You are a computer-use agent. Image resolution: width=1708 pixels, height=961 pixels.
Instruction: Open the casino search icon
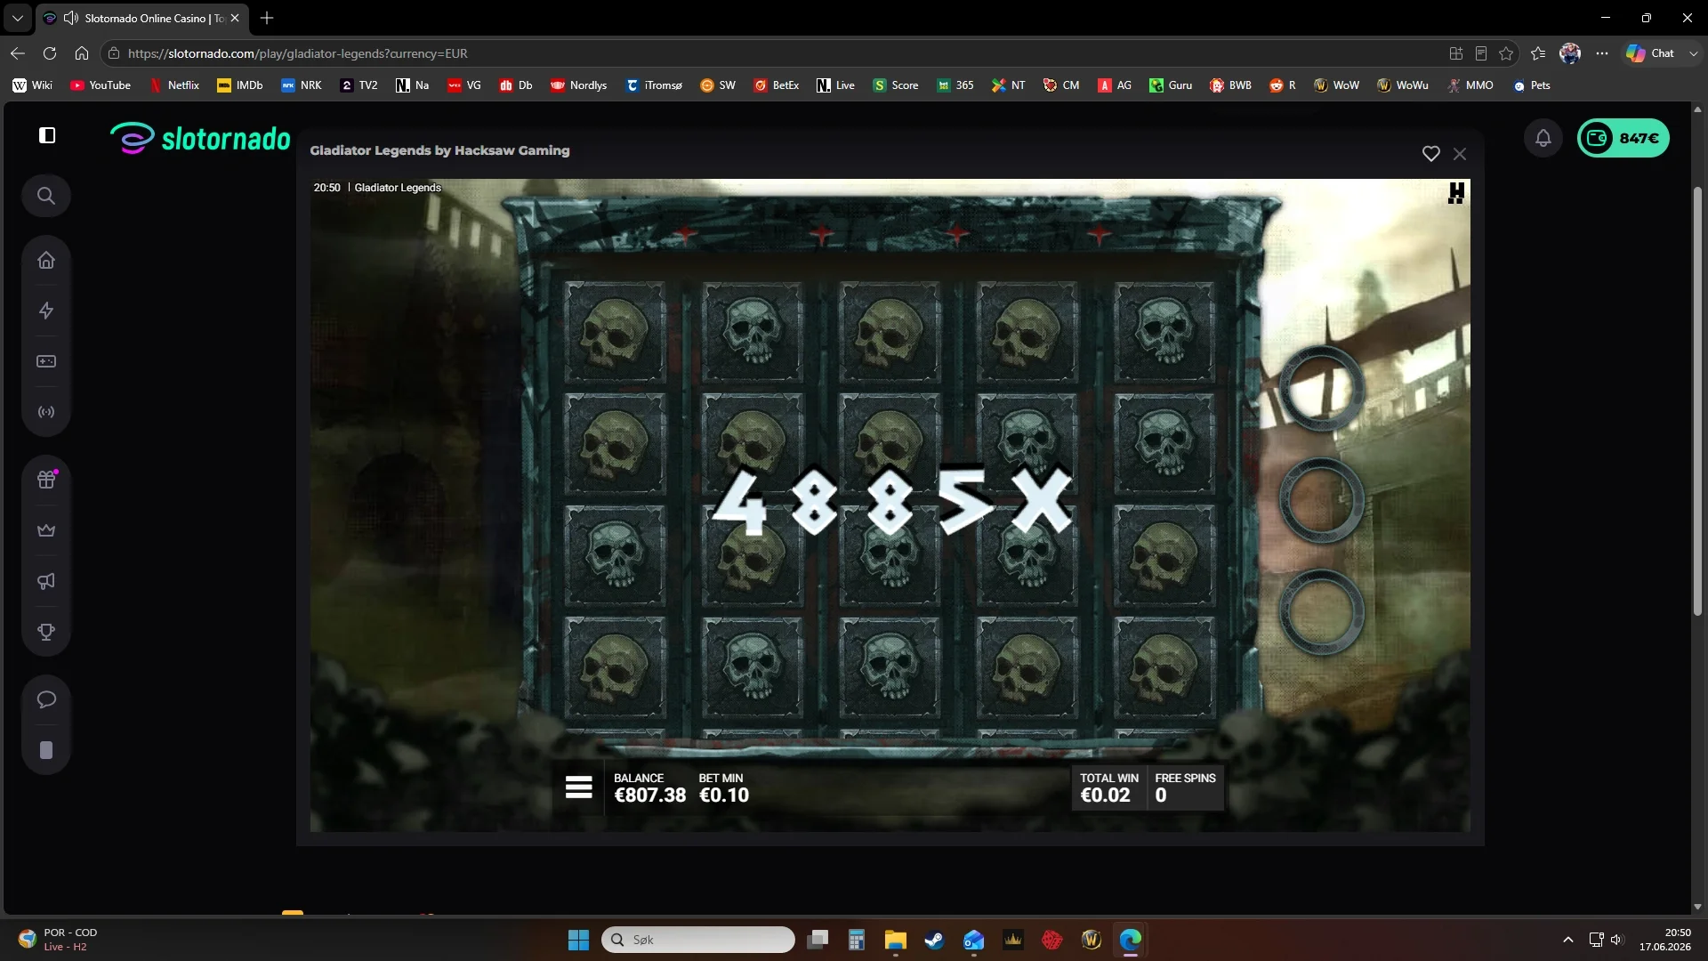46,196
